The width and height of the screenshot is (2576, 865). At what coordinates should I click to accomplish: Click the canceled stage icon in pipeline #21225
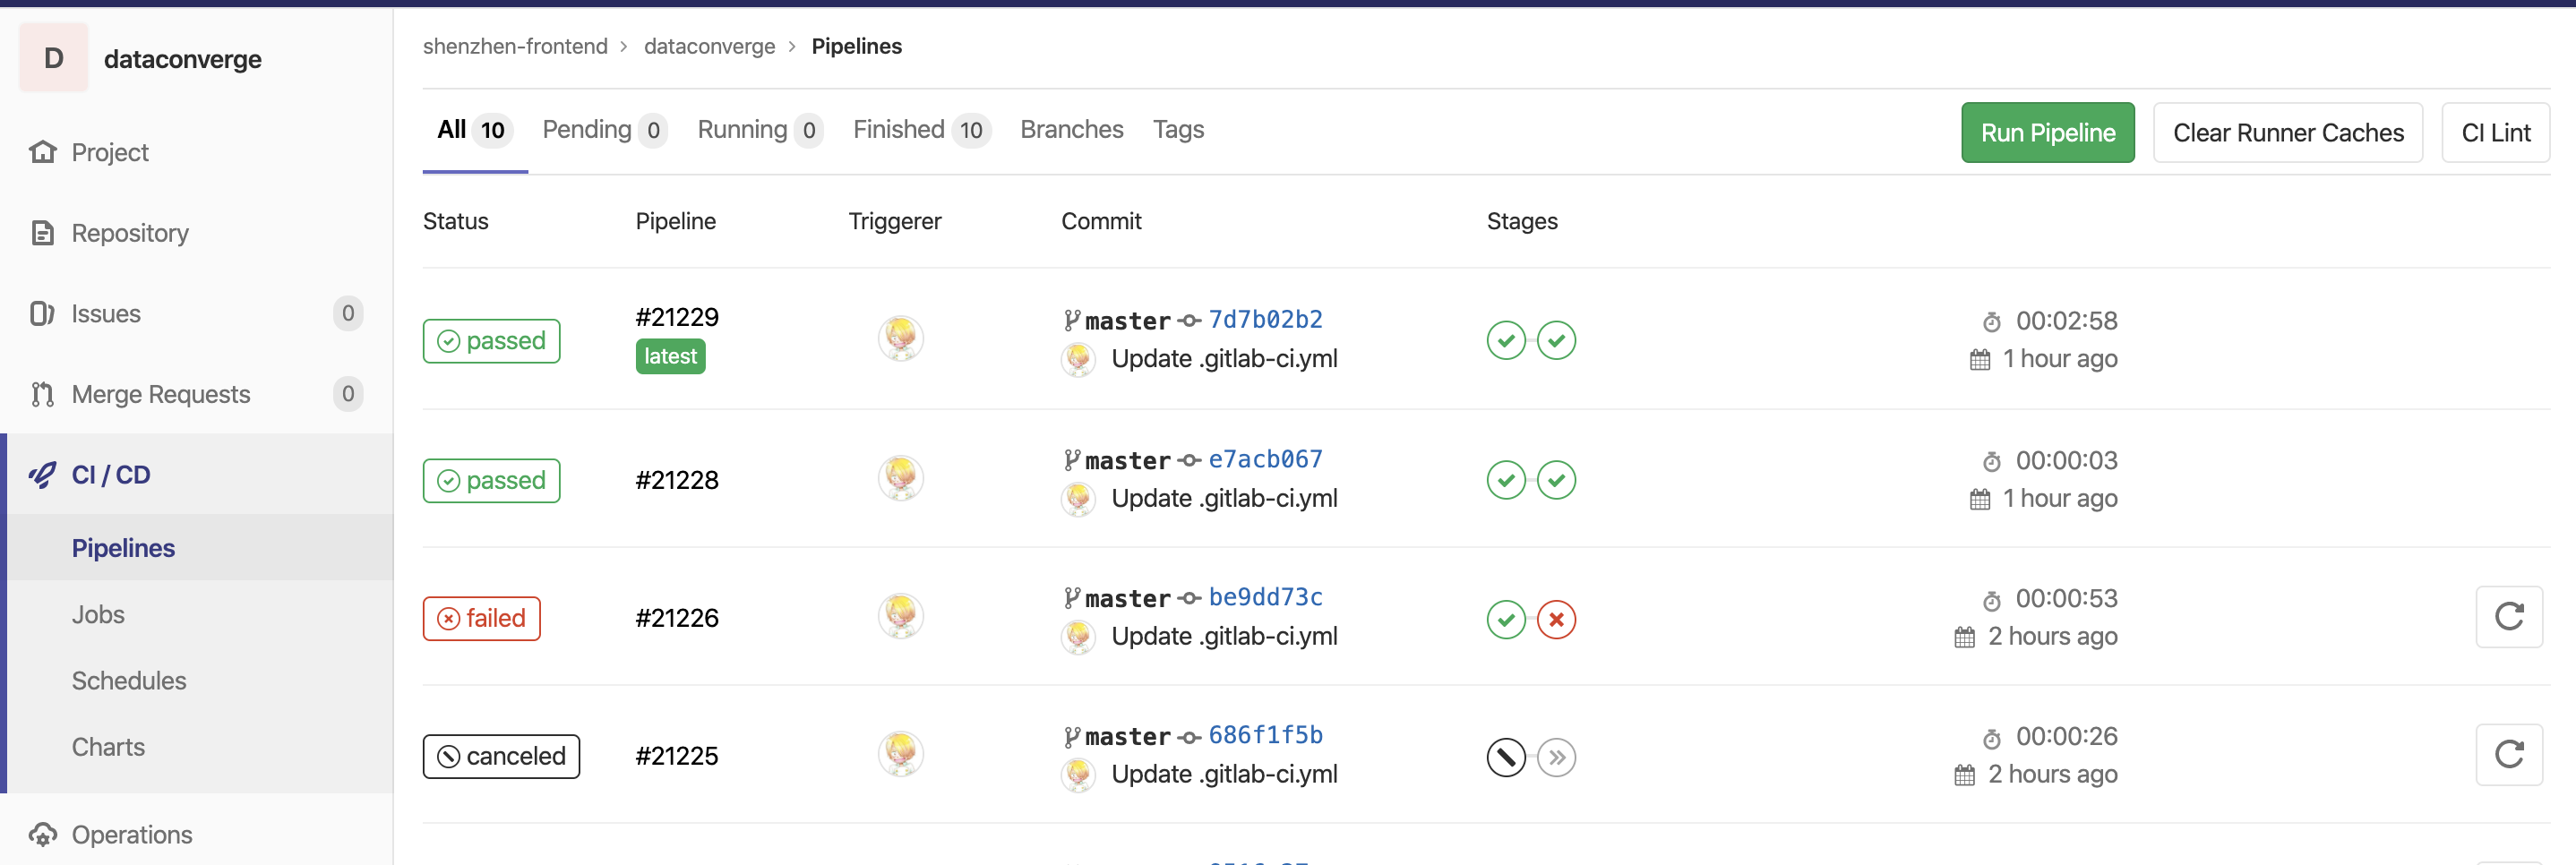tap(1506, 758)
